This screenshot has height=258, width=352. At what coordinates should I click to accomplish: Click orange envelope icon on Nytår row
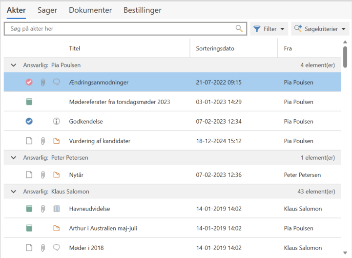[56, 174]
